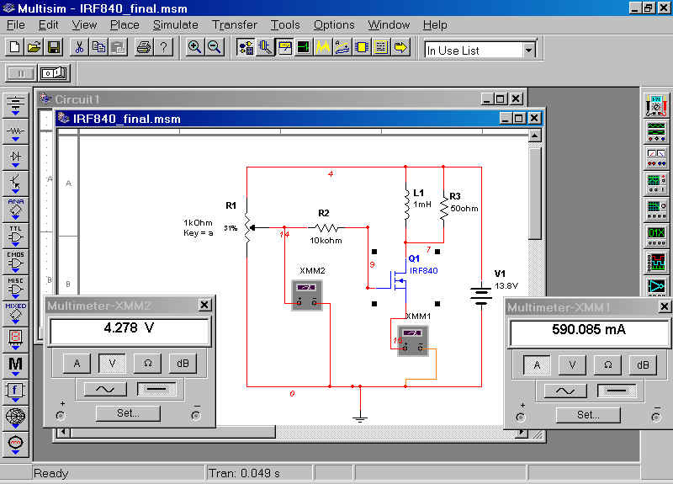Open the Tools menu
This screenshot has height=484, width=673.
(285, 25)
